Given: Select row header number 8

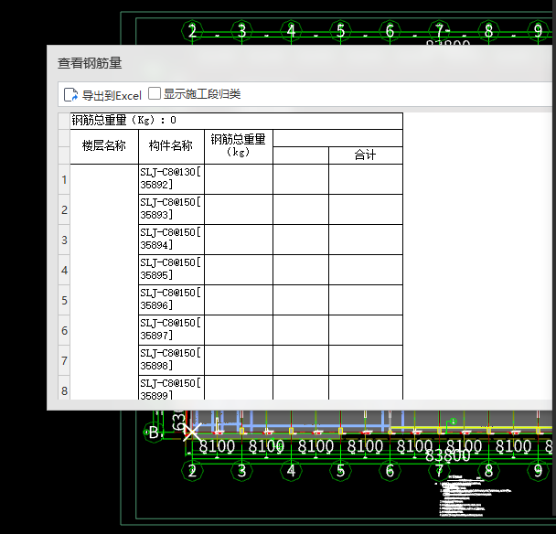Looking at the screenshot, I should 64,389.
